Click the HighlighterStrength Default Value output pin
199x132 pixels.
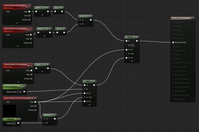click(24, 91)
